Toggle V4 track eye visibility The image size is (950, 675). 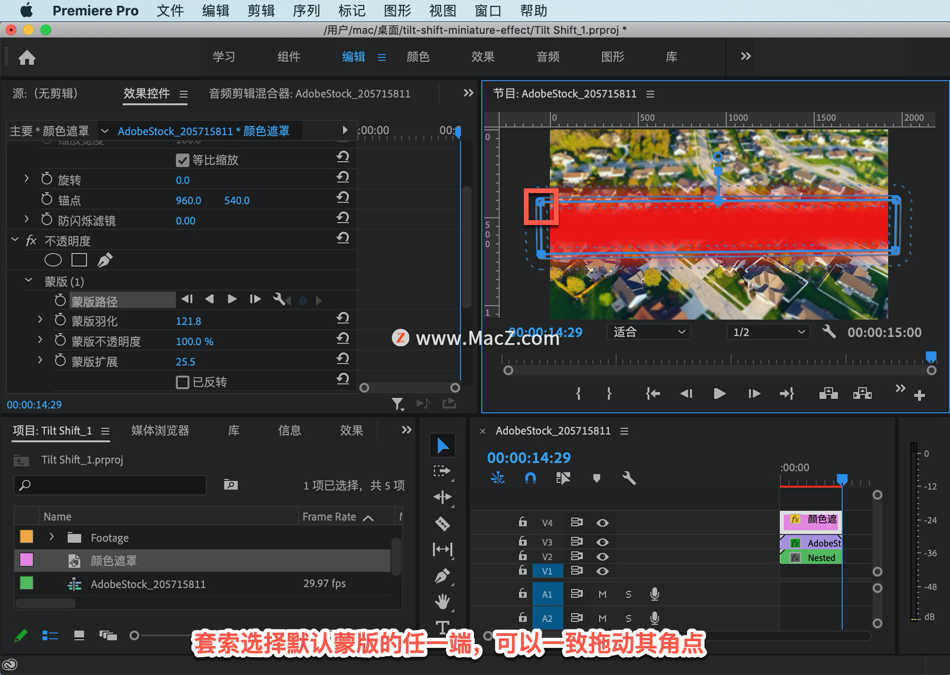(x=602, y=523)
